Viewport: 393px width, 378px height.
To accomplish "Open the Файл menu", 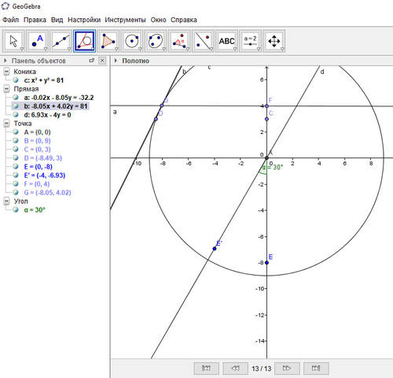I will point(11,20).
